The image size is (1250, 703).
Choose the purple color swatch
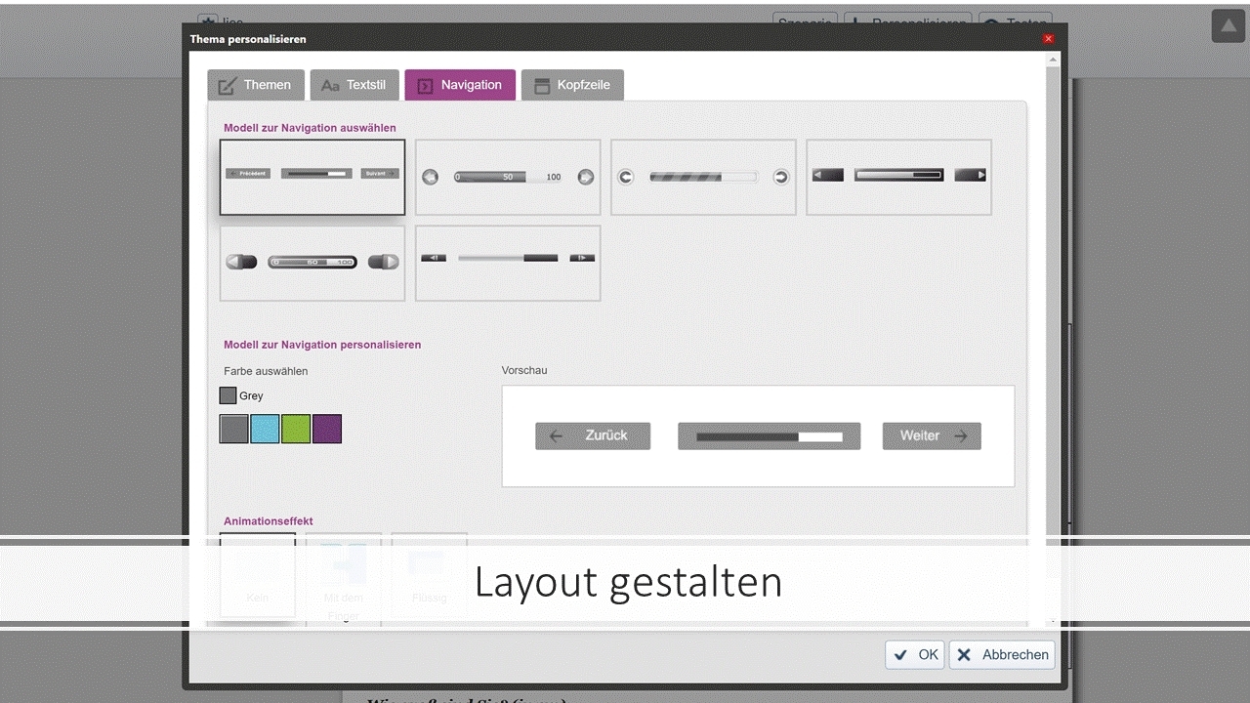pyautogui.click(x=327, y=429)
